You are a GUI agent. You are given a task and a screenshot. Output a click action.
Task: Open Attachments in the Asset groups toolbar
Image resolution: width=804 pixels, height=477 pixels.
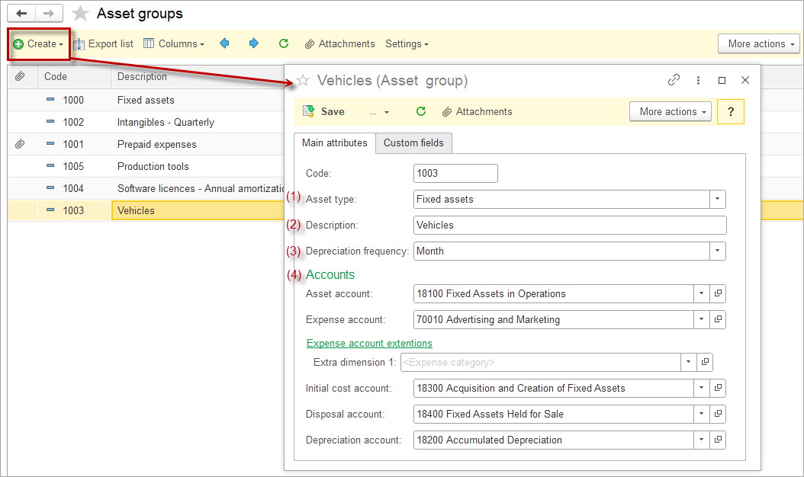pos(340,44)
